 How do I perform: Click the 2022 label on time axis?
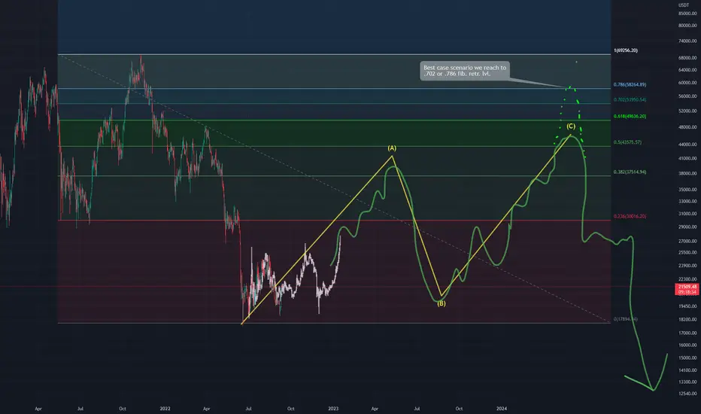(x=165, y=409)
